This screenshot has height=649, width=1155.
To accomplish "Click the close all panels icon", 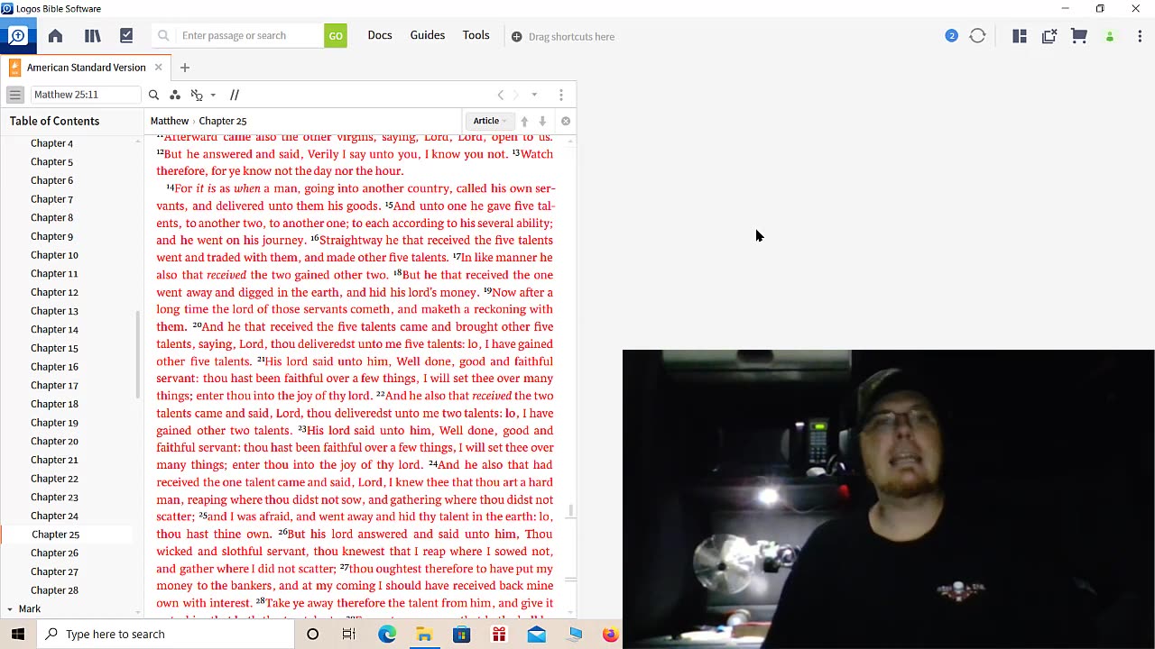I will click(x=1049, y=36).
